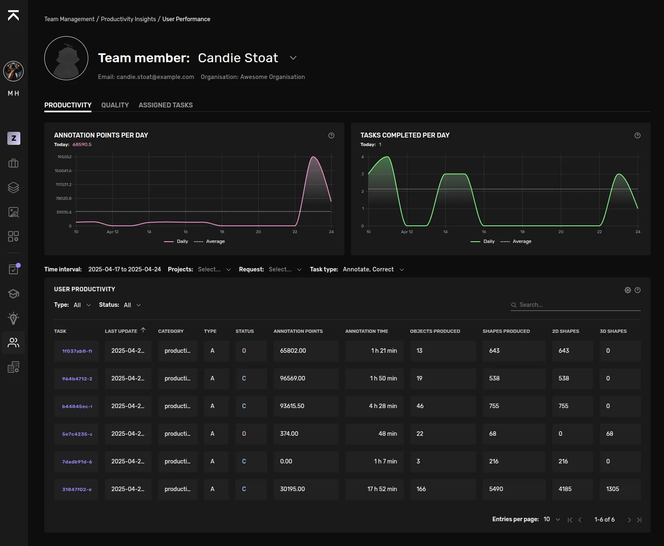Open the Request Select dropdown
This screenshot has width=664, height=546.
tap(285, 269)
